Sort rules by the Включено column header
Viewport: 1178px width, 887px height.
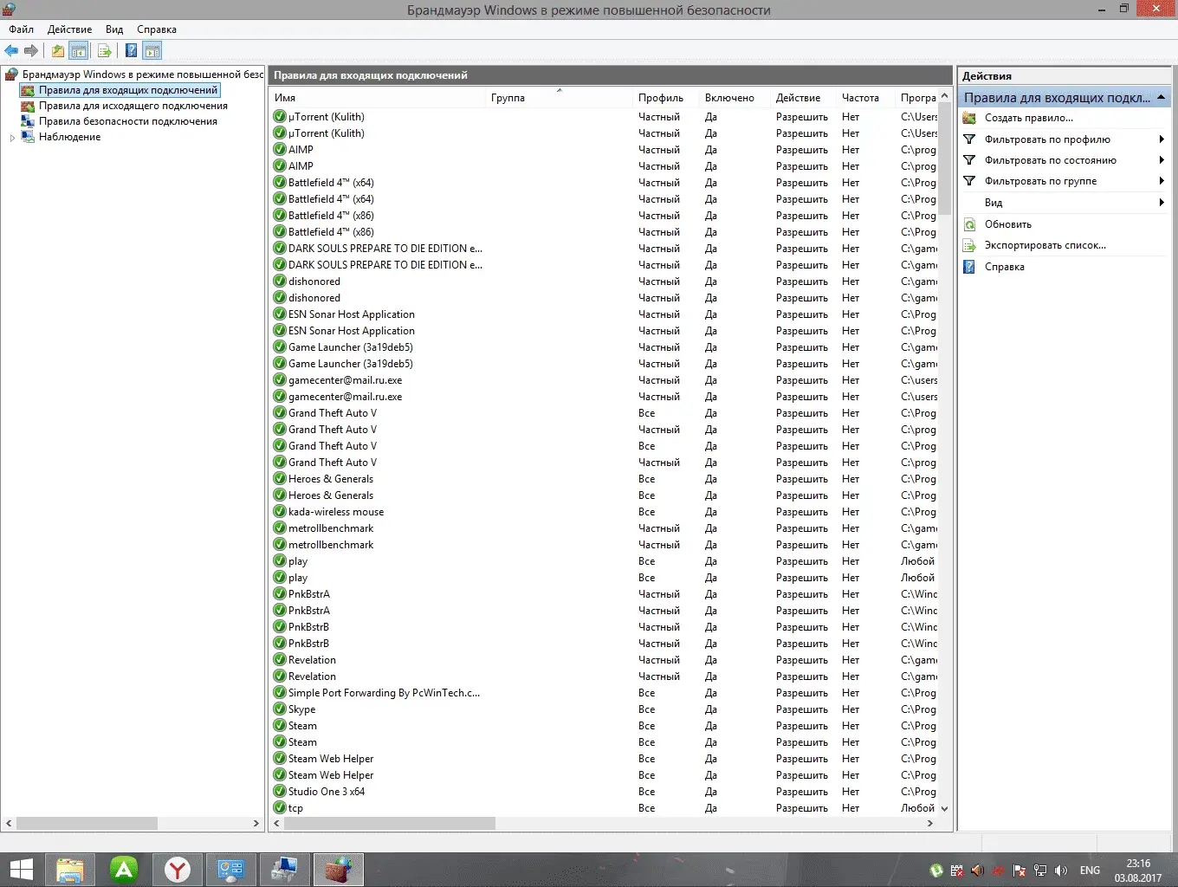pyautogui.click(x=735, y=98)
